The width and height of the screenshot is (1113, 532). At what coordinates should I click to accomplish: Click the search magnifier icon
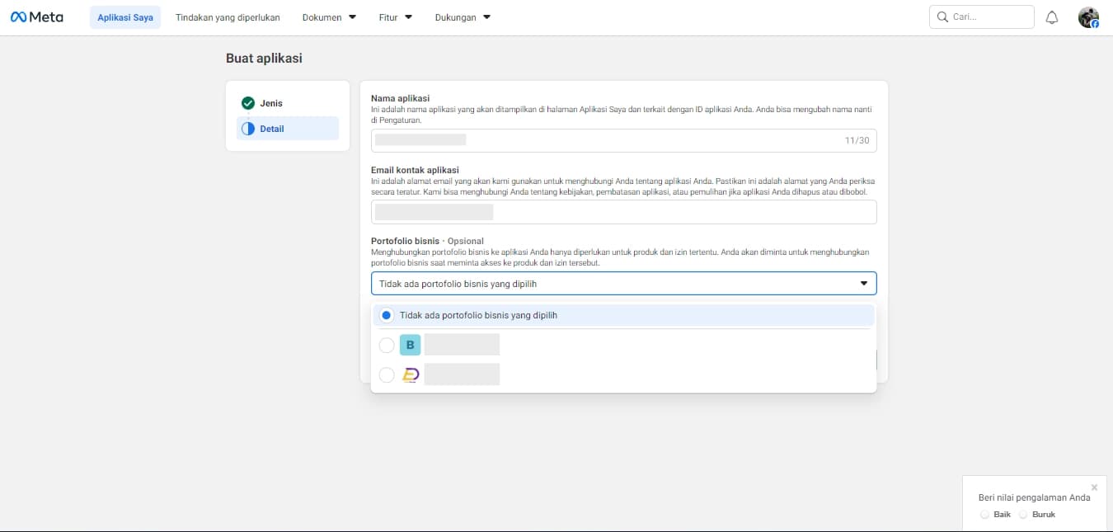(942, 17)
